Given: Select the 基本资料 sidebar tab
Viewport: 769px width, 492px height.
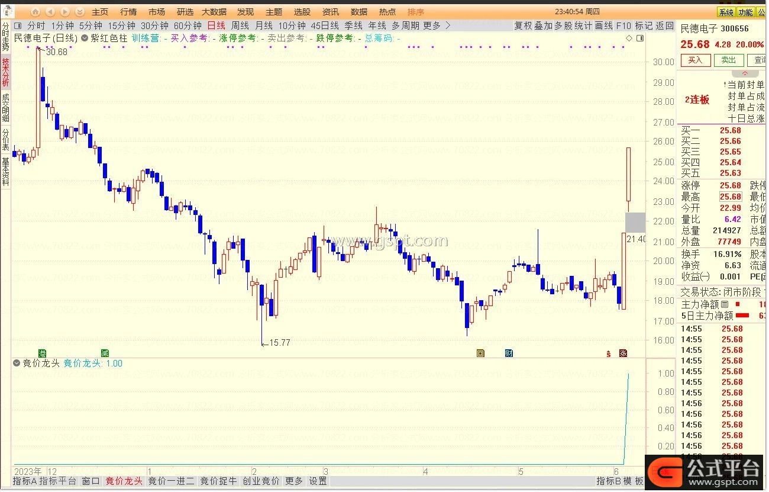Looking at the screenshot, I should (5, 172).
